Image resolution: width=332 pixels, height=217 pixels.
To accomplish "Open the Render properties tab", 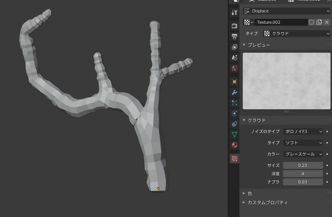I will click(x=235, y=26).
